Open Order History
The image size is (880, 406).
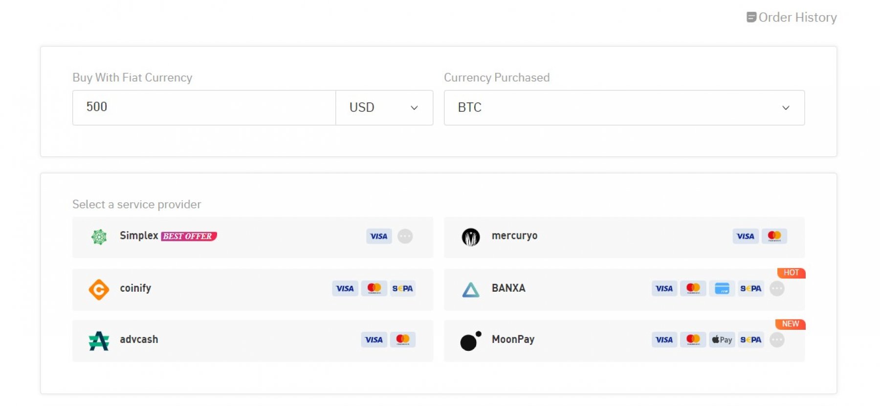(x=792, y=18)
